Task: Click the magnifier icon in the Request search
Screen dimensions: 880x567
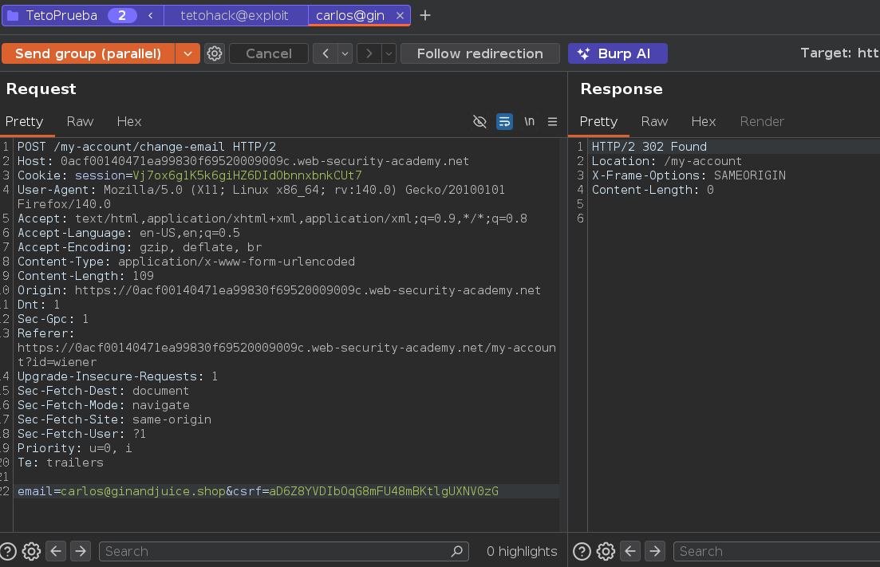Action: tap(457, 552)
